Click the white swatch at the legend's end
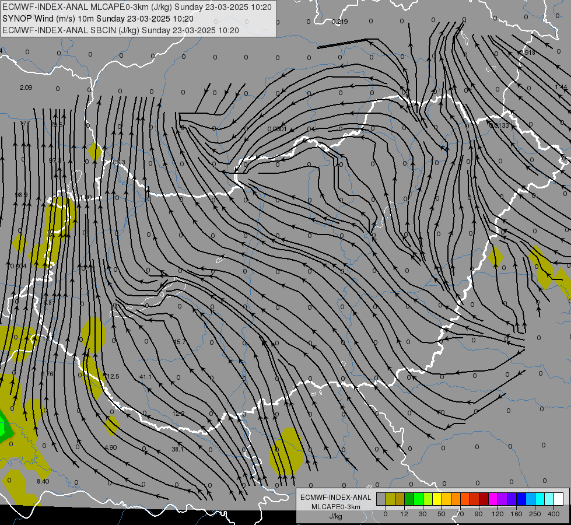The image size is (571, 525). (x=559, y=499)
